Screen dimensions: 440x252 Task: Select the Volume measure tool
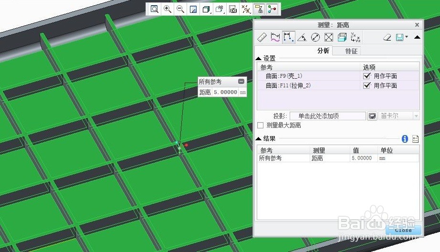342,37
